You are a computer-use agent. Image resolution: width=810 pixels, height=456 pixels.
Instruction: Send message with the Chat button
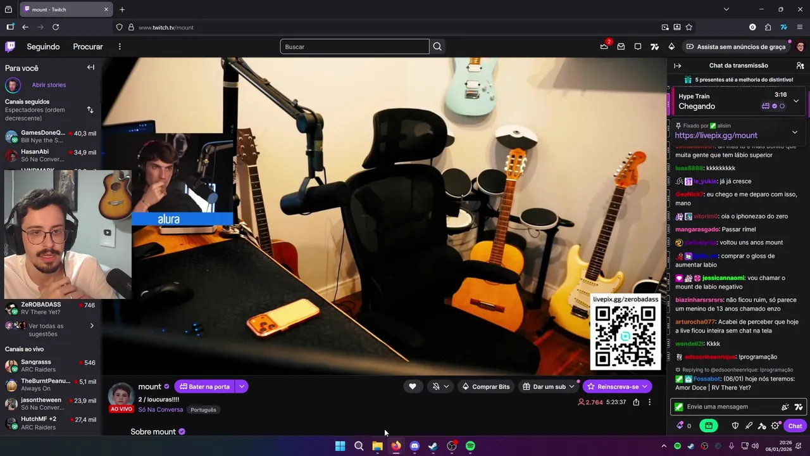pyautogui.click(x=795, y=426)
